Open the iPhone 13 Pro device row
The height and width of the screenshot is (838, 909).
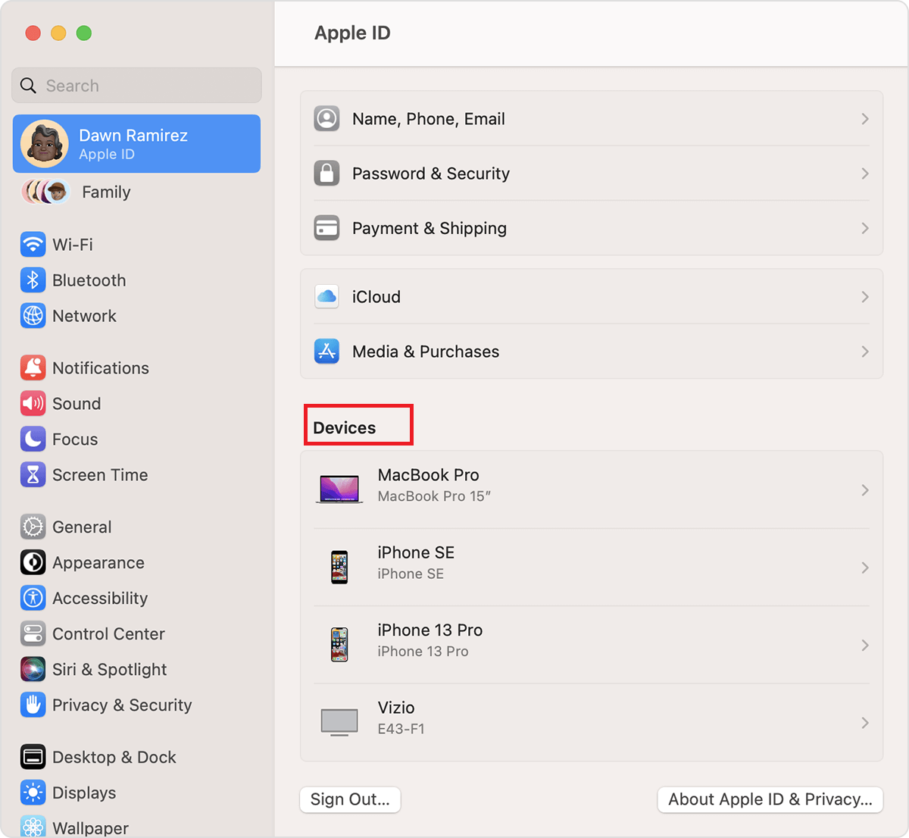592,645
